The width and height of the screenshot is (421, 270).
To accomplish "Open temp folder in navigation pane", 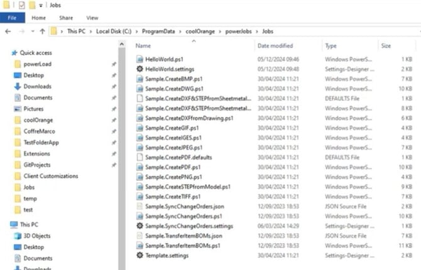I will [x=30, y=199].
